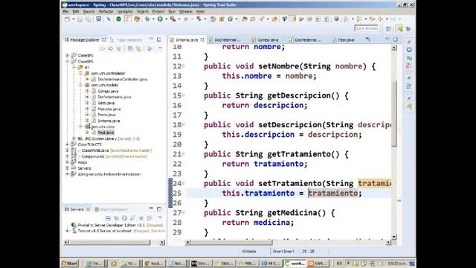This screenshot has width=476, height=268.
Task: Select the Spring perspective icon
Action: 400,28
